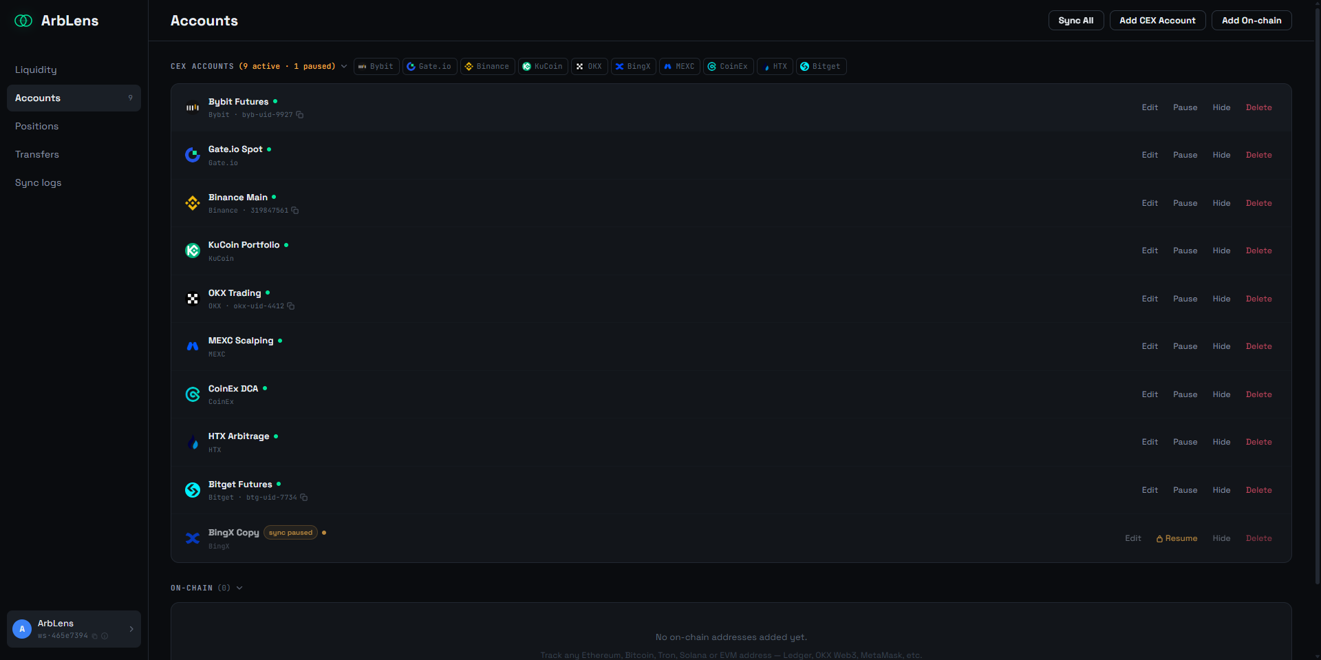The height and width of the screenshot is (660, 1321).
Task: Click the BingX logo beside BingX Copy
Action: (193, 538)
